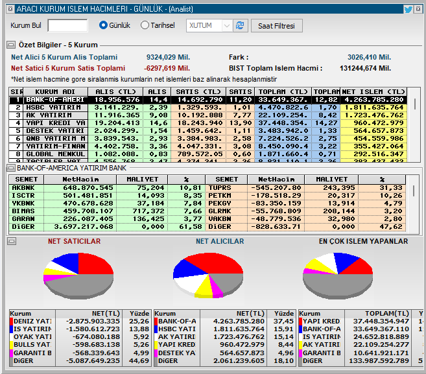Click ISCTR in the bought stocks list
Viewport: 426px width, 374px height.
pyautogui.click(x=23, y=196)
